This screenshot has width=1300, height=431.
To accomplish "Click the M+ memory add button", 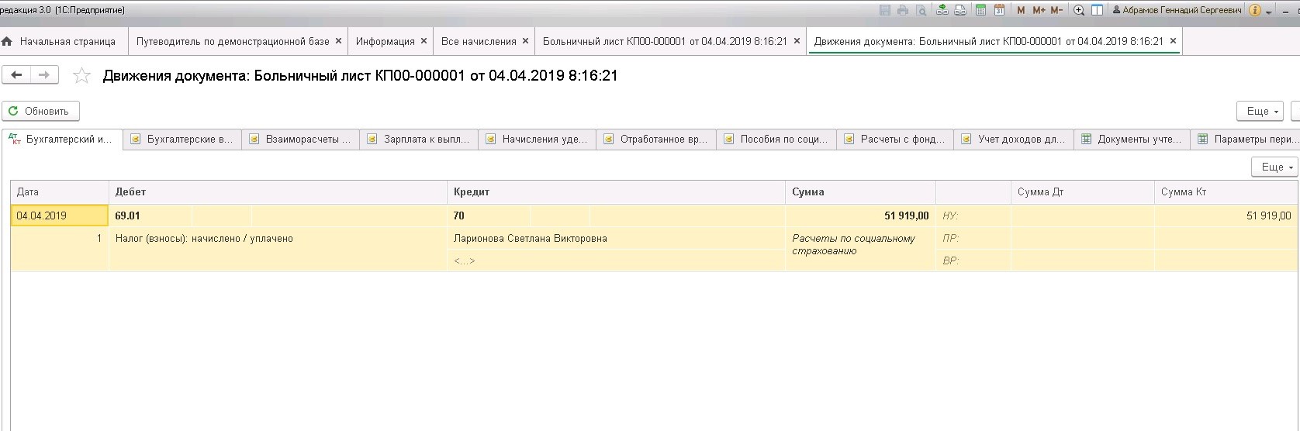I will pos(1039,10).
